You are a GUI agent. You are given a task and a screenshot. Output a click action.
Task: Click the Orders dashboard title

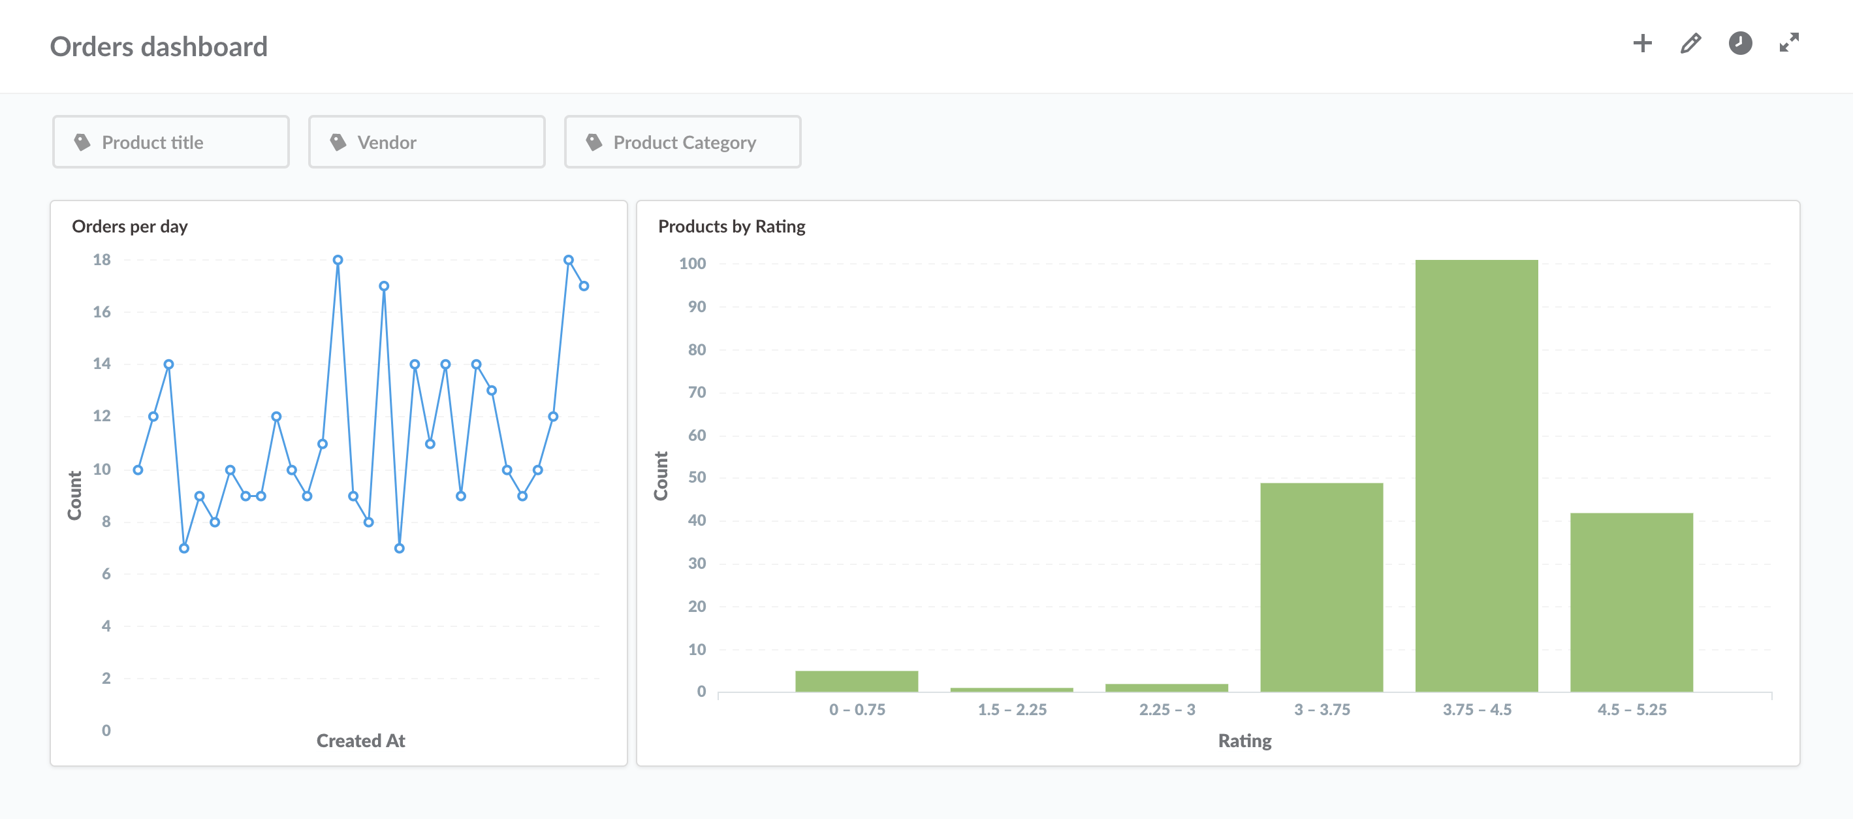tap(159, 46)
